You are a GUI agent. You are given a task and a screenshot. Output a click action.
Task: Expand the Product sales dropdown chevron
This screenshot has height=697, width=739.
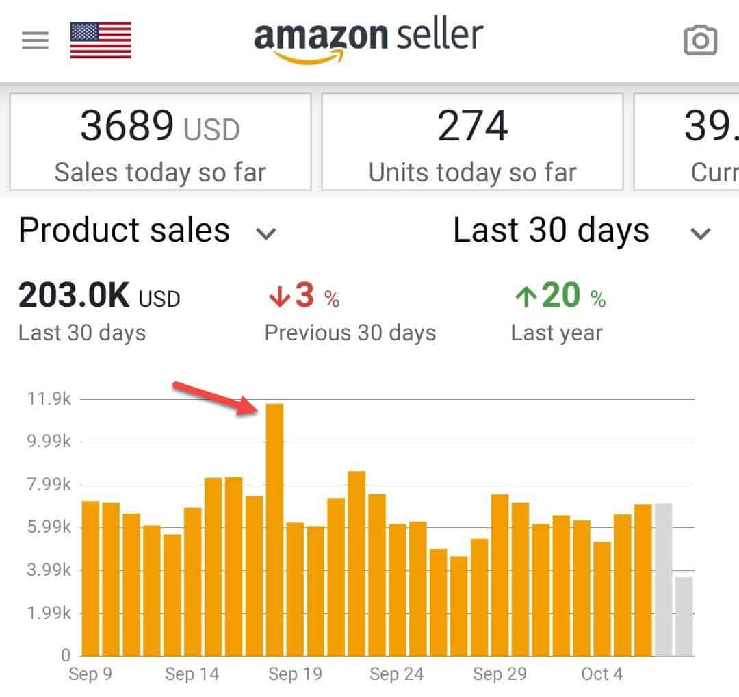(265, 233)
